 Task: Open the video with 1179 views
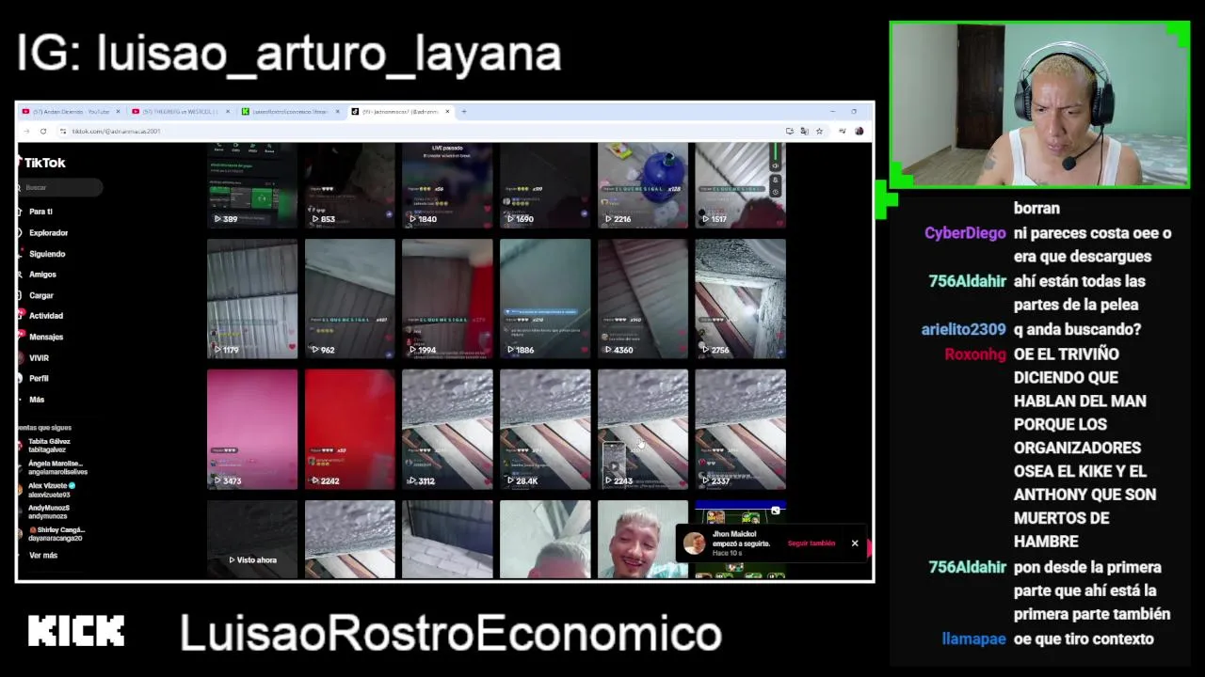pos(252,298)
